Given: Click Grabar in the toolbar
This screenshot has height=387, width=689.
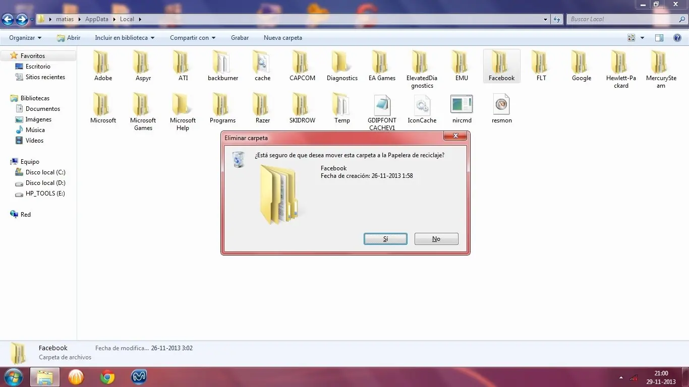Looking at the screenshot, I should (x=240, y=38).
